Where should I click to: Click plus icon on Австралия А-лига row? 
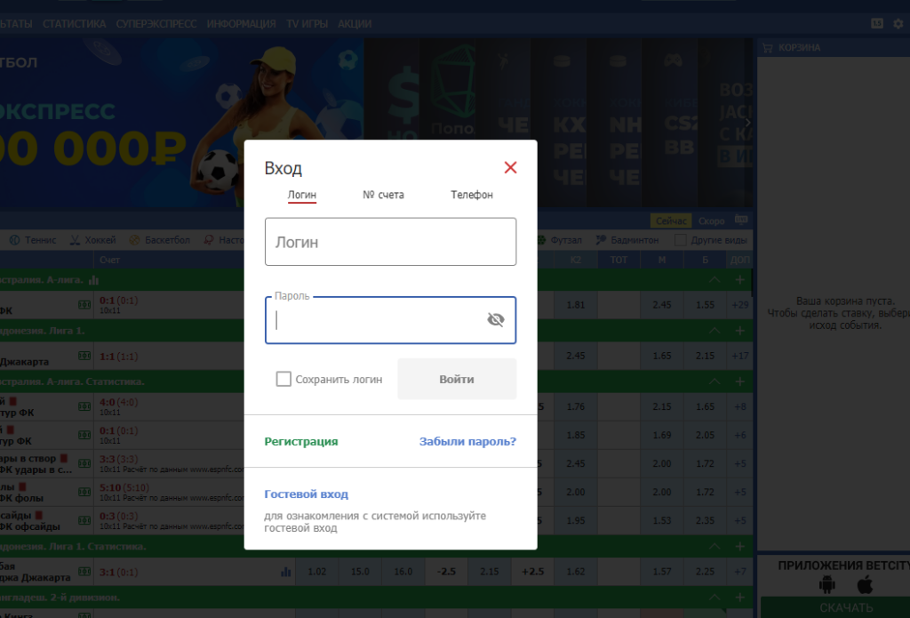[740, 280]
